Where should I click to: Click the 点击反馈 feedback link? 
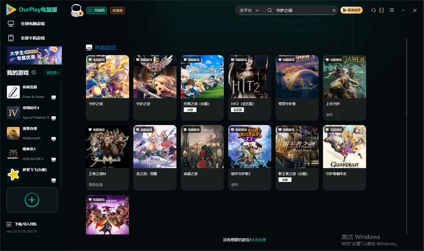tap(259, 240)
